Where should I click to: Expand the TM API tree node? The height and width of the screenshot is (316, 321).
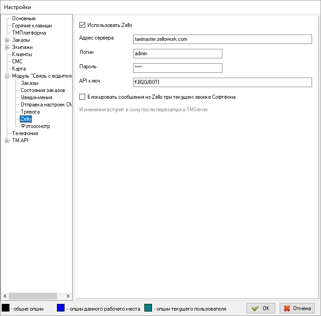tap(7, 140)
